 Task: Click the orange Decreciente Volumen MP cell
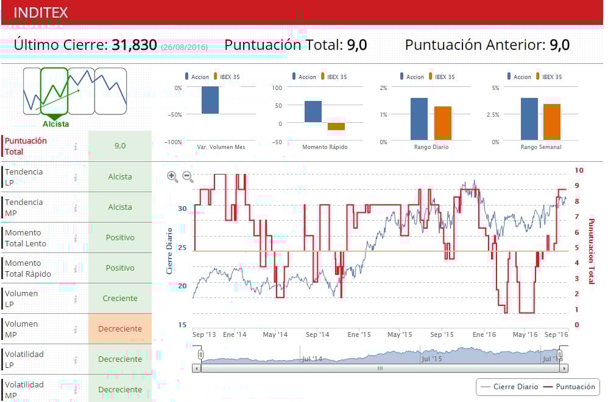click(120, 329)
